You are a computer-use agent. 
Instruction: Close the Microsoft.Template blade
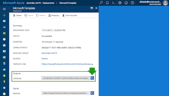tap(96, 8)
